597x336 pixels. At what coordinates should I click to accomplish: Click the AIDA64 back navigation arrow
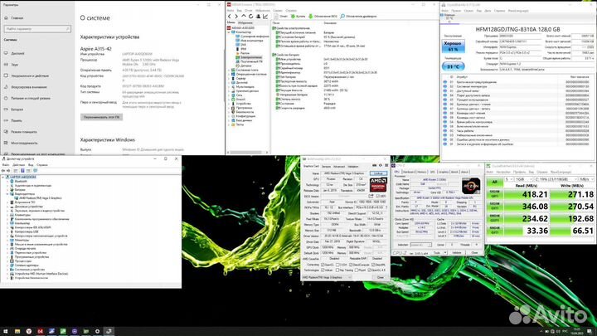(x=230, y=16)
